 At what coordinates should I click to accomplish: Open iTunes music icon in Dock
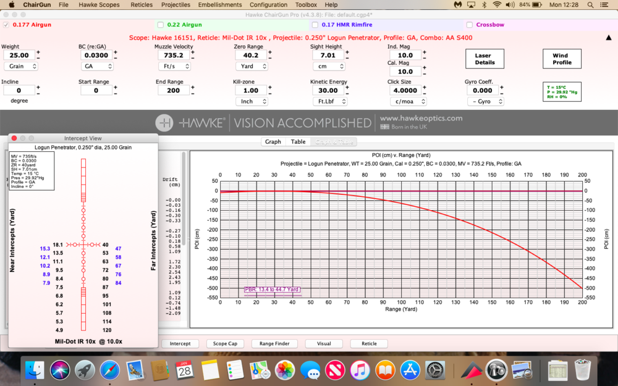click(x=360, y=370)
